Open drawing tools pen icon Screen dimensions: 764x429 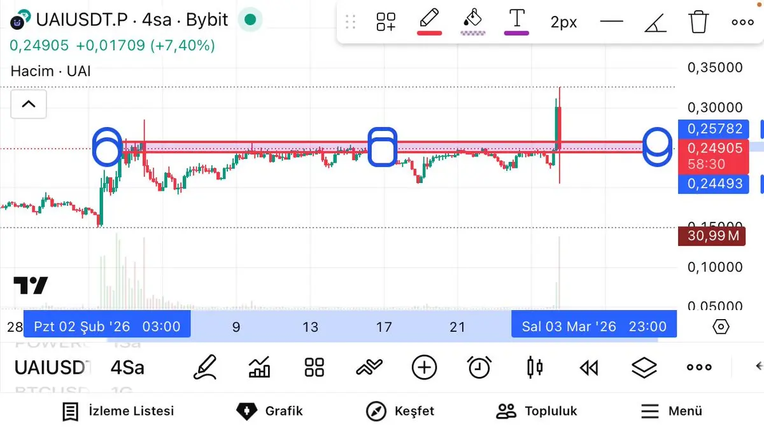point(204,367)
